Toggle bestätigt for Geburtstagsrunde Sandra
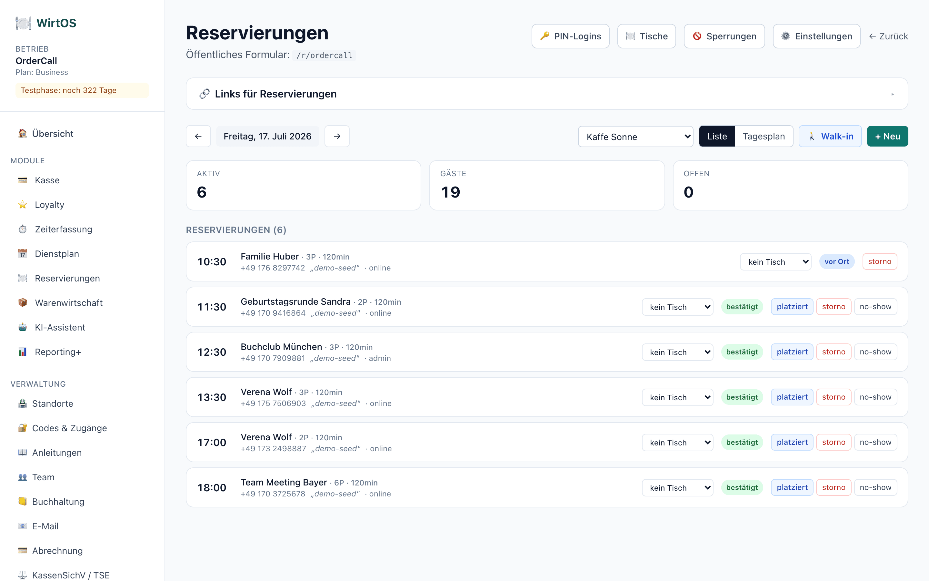Image resolution: width=929 pixels, height=581 pixels. click(742, 307)
